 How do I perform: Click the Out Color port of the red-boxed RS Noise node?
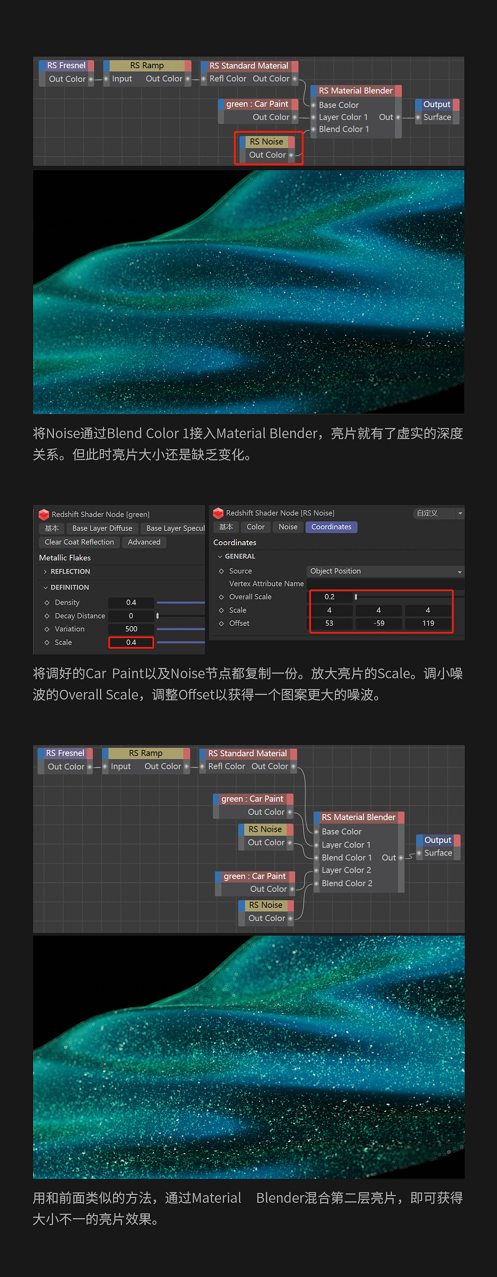pos(291,155)
